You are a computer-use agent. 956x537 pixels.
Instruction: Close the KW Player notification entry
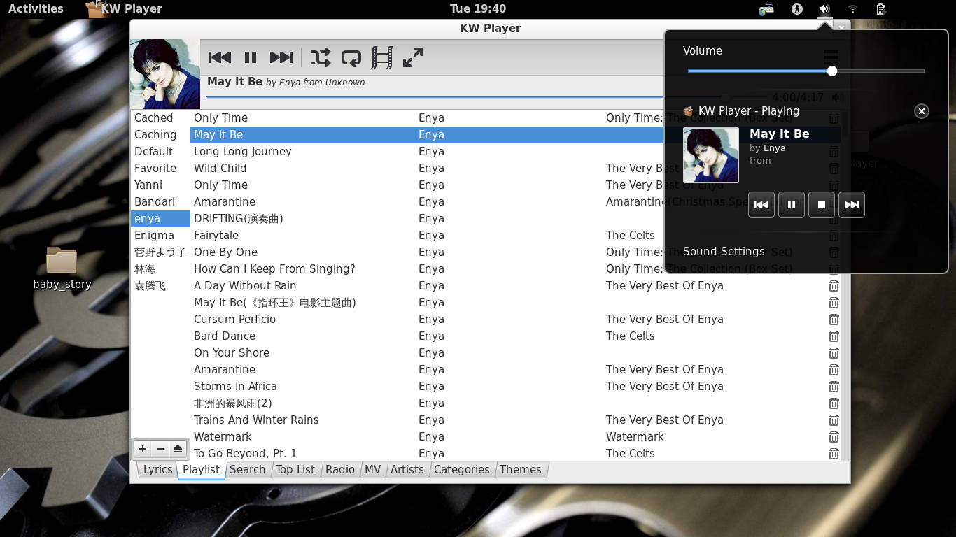coord(922,111)
